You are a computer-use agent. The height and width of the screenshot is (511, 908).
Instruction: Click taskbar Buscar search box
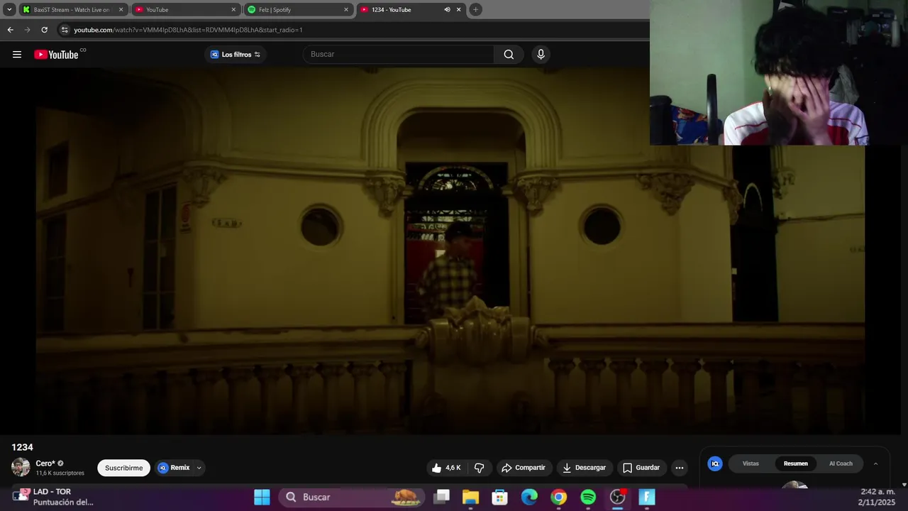[x=351, y=497]
